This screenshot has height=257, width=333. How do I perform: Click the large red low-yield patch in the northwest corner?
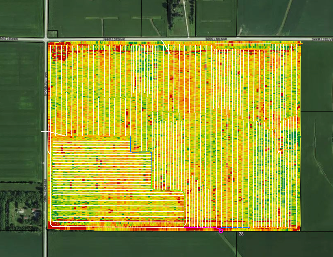click(58, 52)
